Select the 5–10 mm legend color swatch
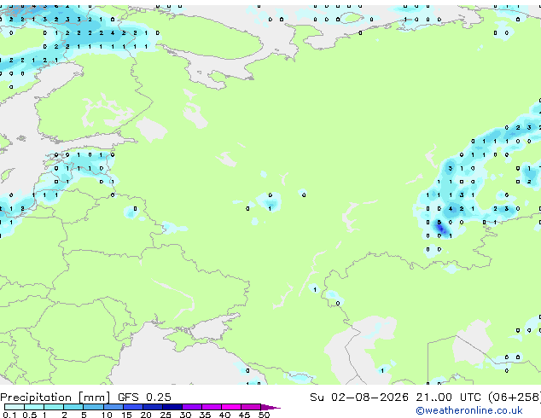 tap(93, 407)
